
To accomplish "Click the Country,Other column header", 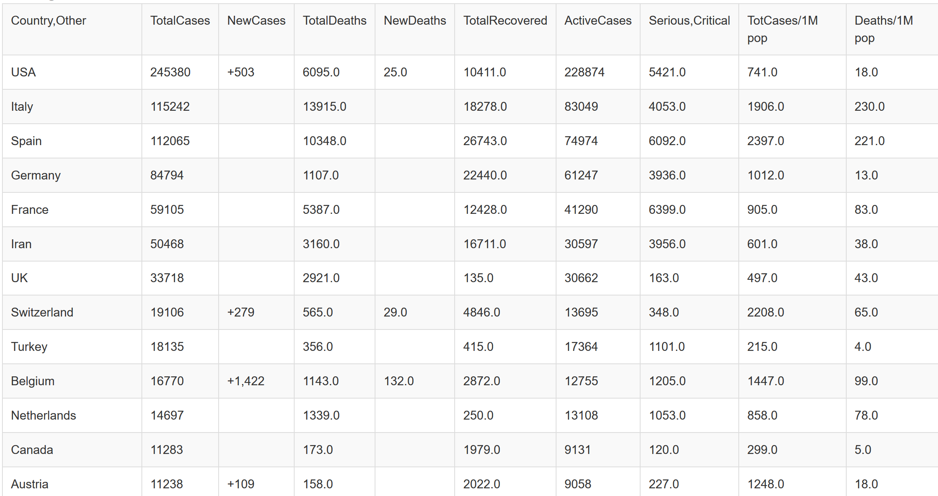I will coord(48,21).
